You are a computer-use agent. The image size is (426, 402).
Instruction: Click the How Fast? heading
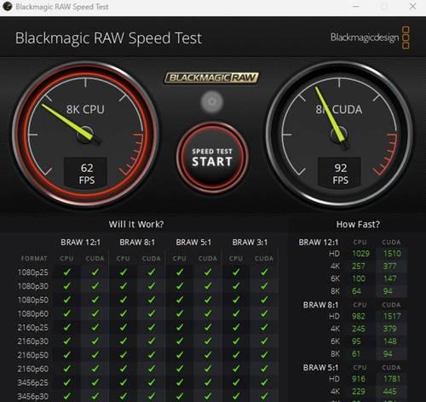coord(358,224)
